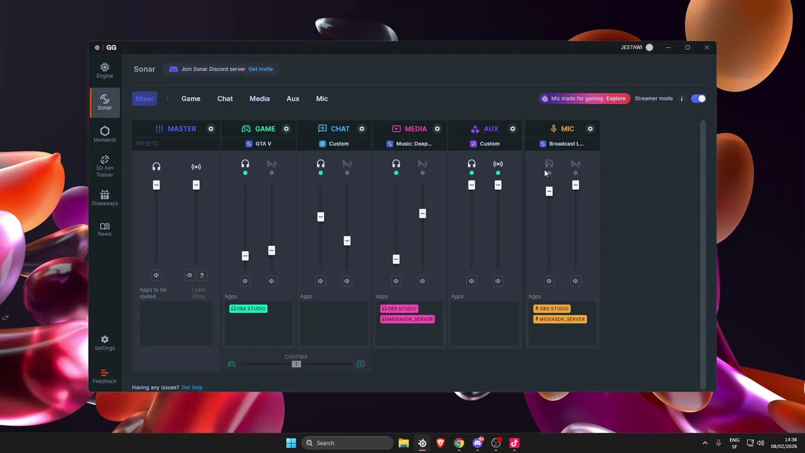Screen dimensions: 805x453
Task: Open Chat channel settings gear
Action: coord(362,129)
